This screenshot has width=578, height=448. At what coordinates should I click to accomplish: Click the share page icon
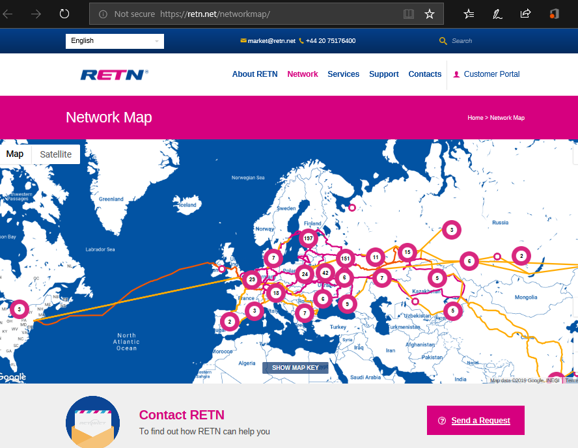[x=525, y=14]
